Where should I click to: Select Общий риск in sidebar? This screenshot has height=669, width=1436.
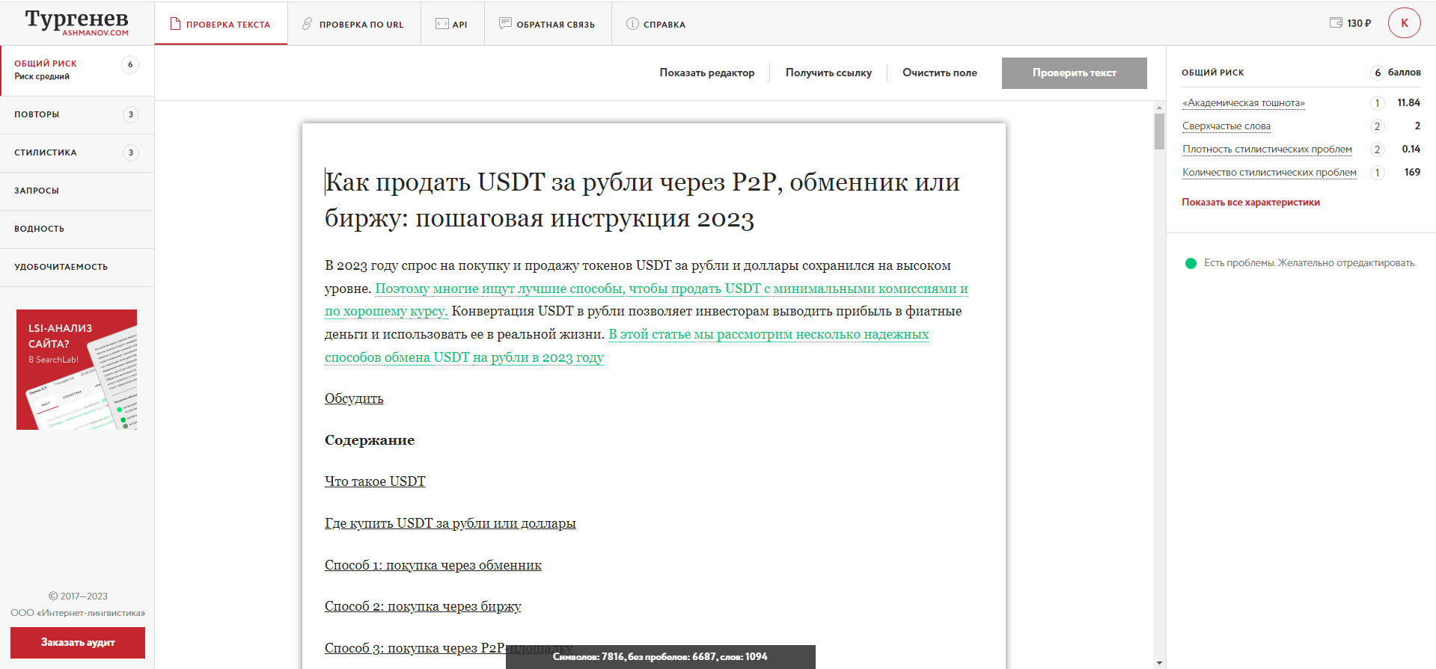(x=77, y=70)
